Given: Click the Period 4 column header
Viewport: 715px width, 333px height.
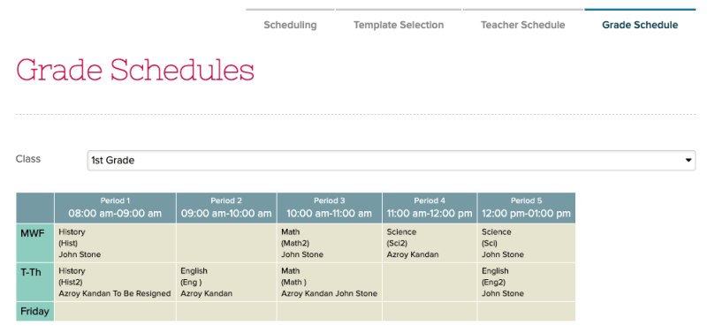Looking at the screenshot, I should coord(430,208).
